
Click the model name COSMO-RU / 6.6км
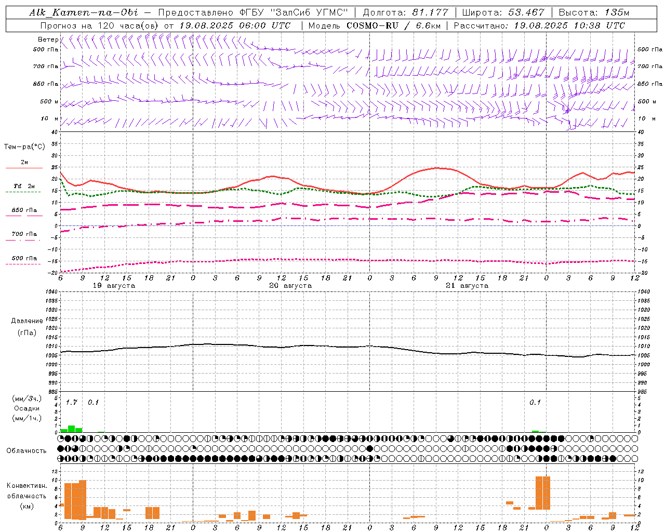click(x=393, y=25)
